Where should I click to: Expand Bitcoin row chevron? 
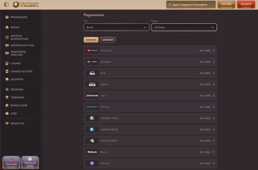214,152
